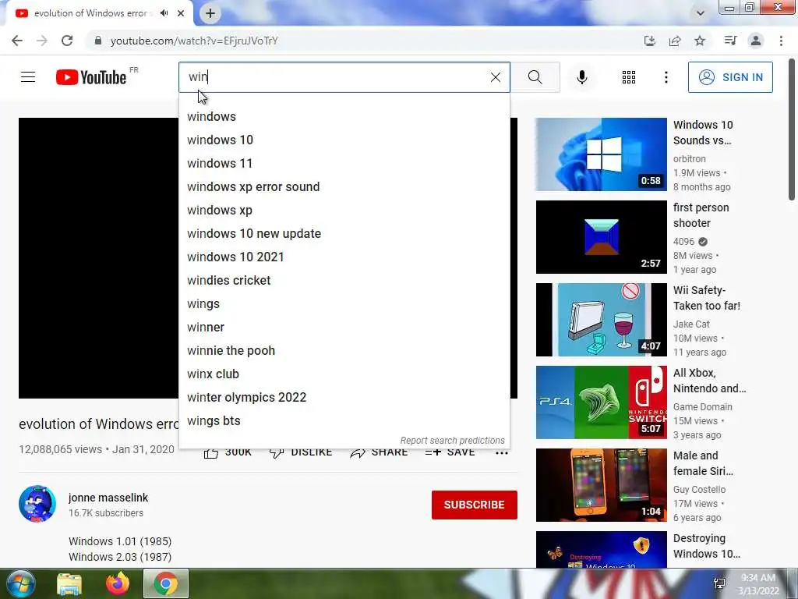Select the 'winx club' suggestion
This screenshot has height=599, width=798.
coord(344,374)
